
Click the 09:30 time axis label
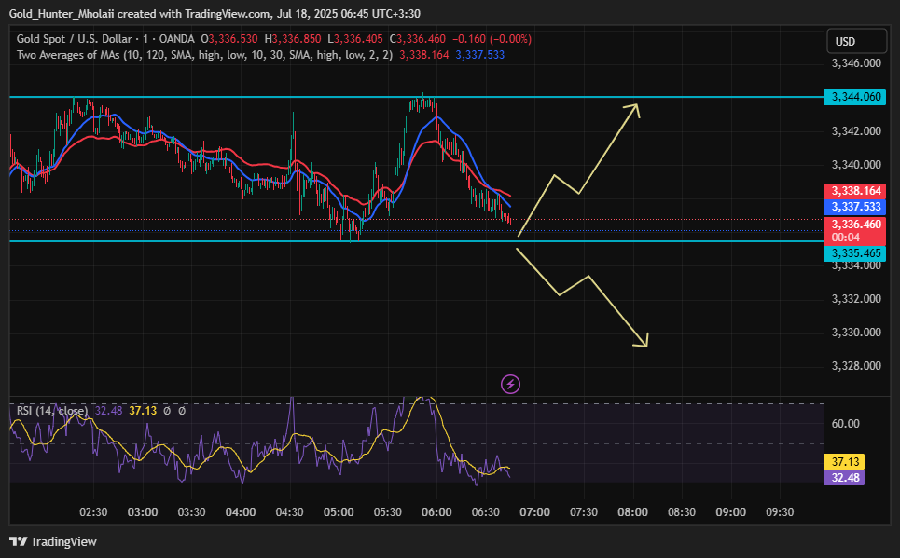780,512
